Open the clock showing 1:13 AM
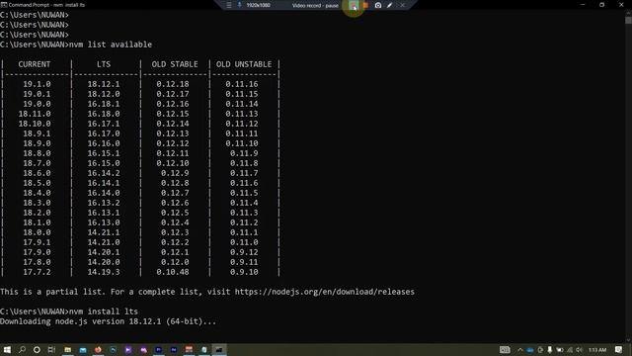The image size is (632, 356). pyautogui.click(x=596, y=350)
